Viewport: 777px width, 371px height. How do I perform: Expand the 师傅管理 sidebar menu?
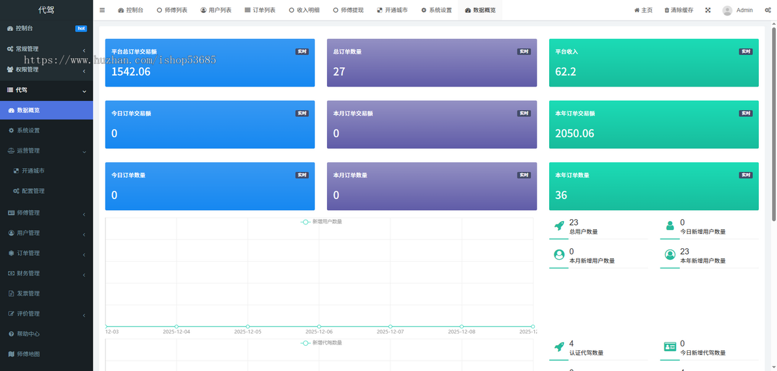pos(45,213)
